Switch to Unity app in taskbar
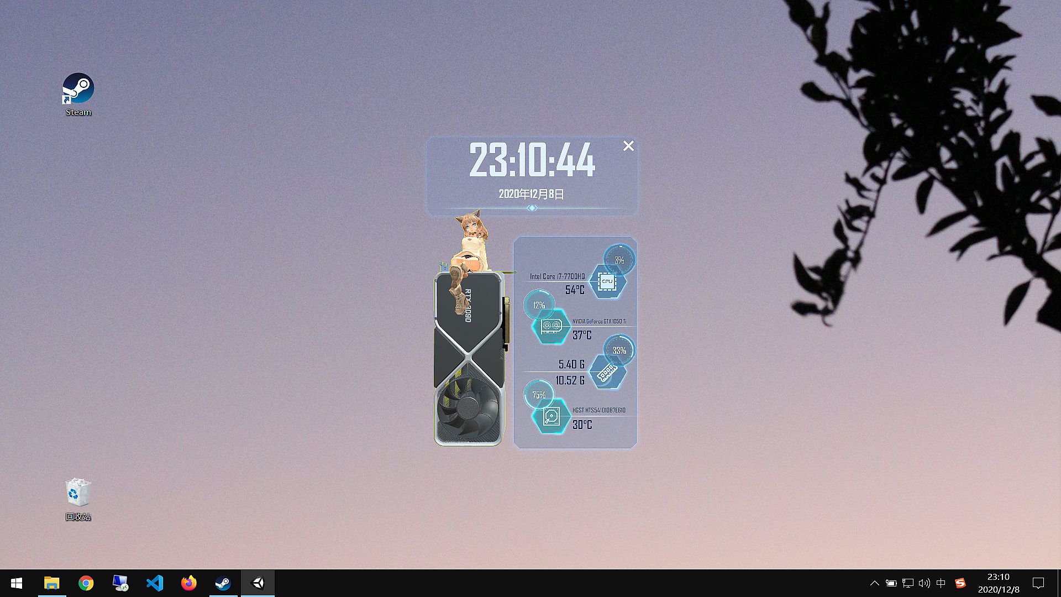This screenshot has height=597, width=1061. click(x=258, y=583)
